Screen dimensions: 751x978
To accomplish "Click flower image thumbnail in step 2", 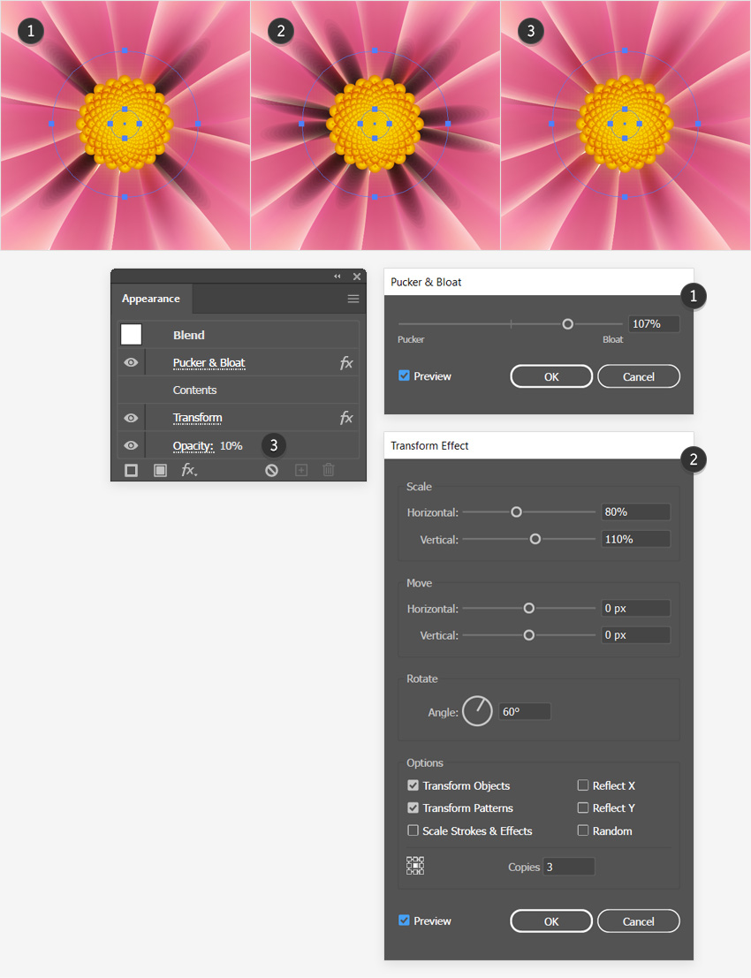I will [x=375, y=125].
